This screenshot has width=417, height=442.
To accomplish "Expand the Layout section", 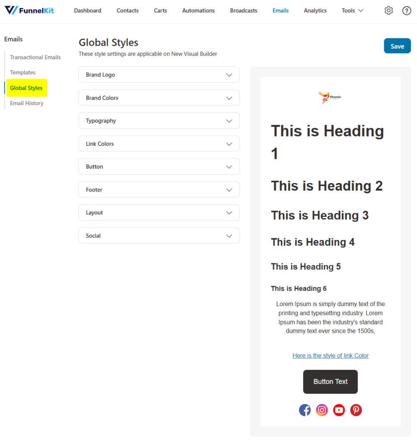I will (159, 212).
